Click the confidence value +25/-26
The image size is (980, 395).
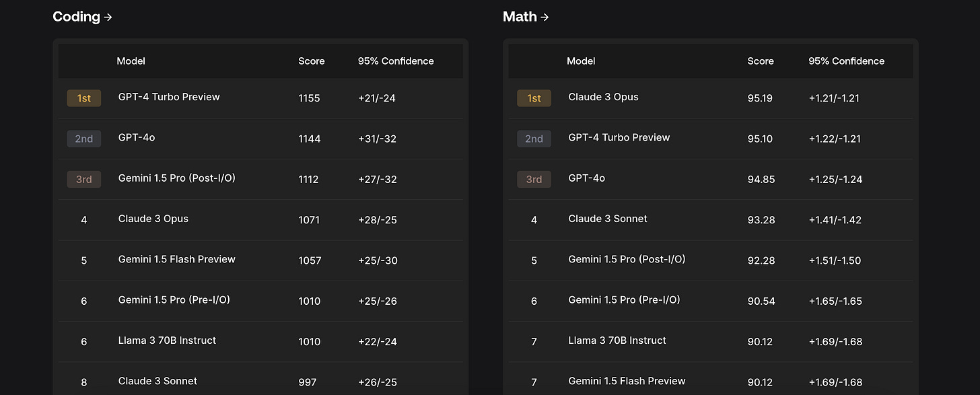pyautogui.click(x=378, y=301)
